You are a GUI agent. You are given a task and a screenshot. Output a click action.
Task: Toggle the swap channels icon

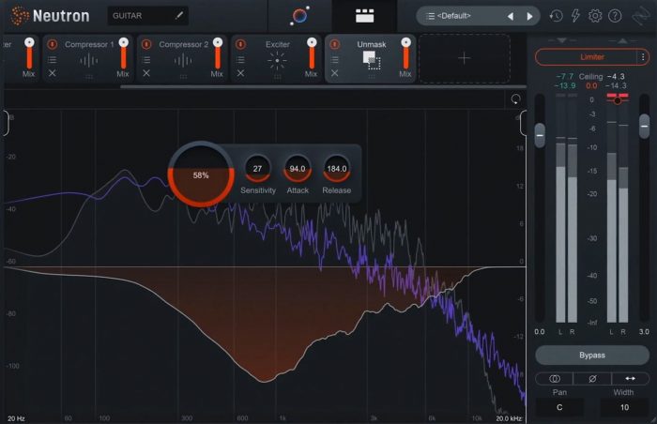click(630, 379)
